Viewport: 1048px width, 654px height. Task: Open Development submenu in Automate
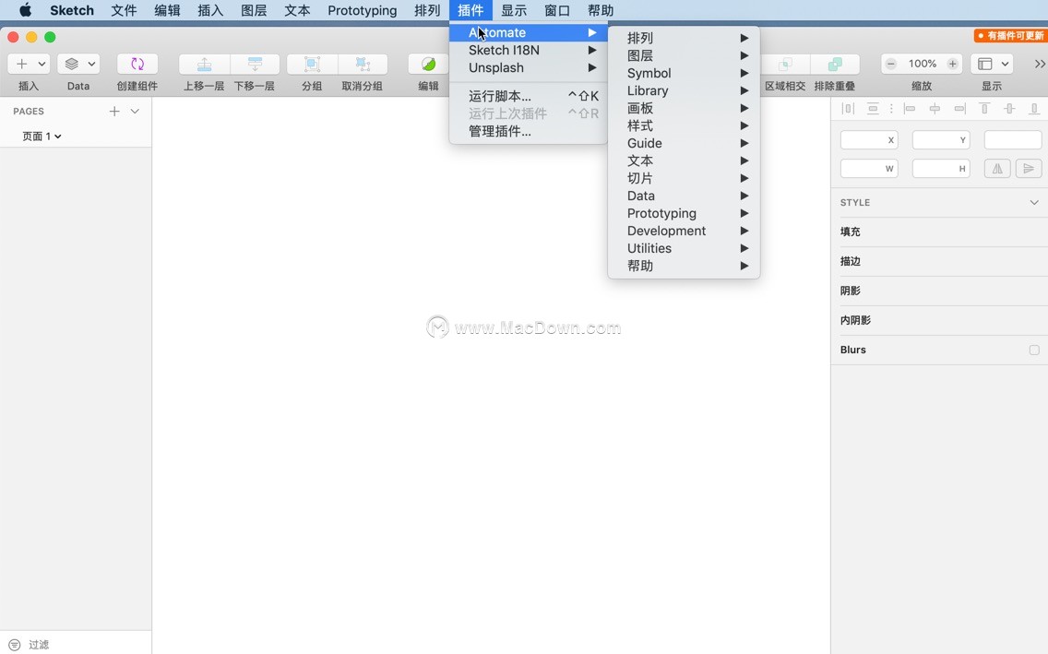point(683,231)
